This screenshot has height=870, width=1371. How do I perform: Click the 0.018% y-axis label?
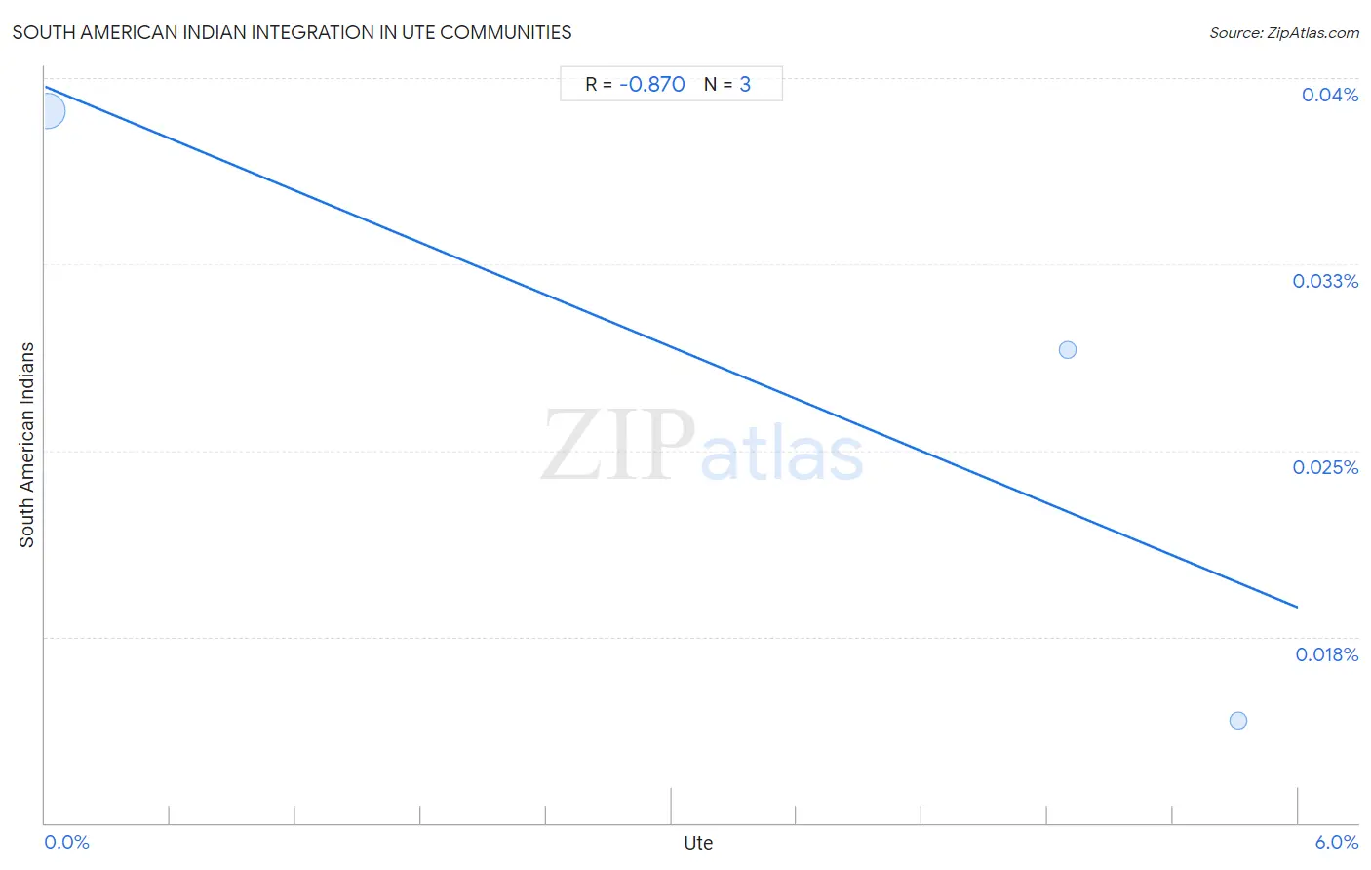pos(1327,654)
